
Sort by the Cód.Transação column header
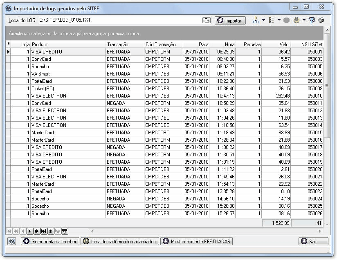164,44
